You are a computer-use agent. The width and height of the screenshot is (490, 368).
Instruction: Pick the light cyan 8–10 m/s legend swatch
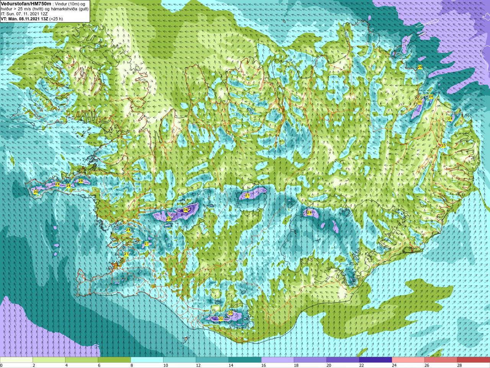click(x=147, y=360)
